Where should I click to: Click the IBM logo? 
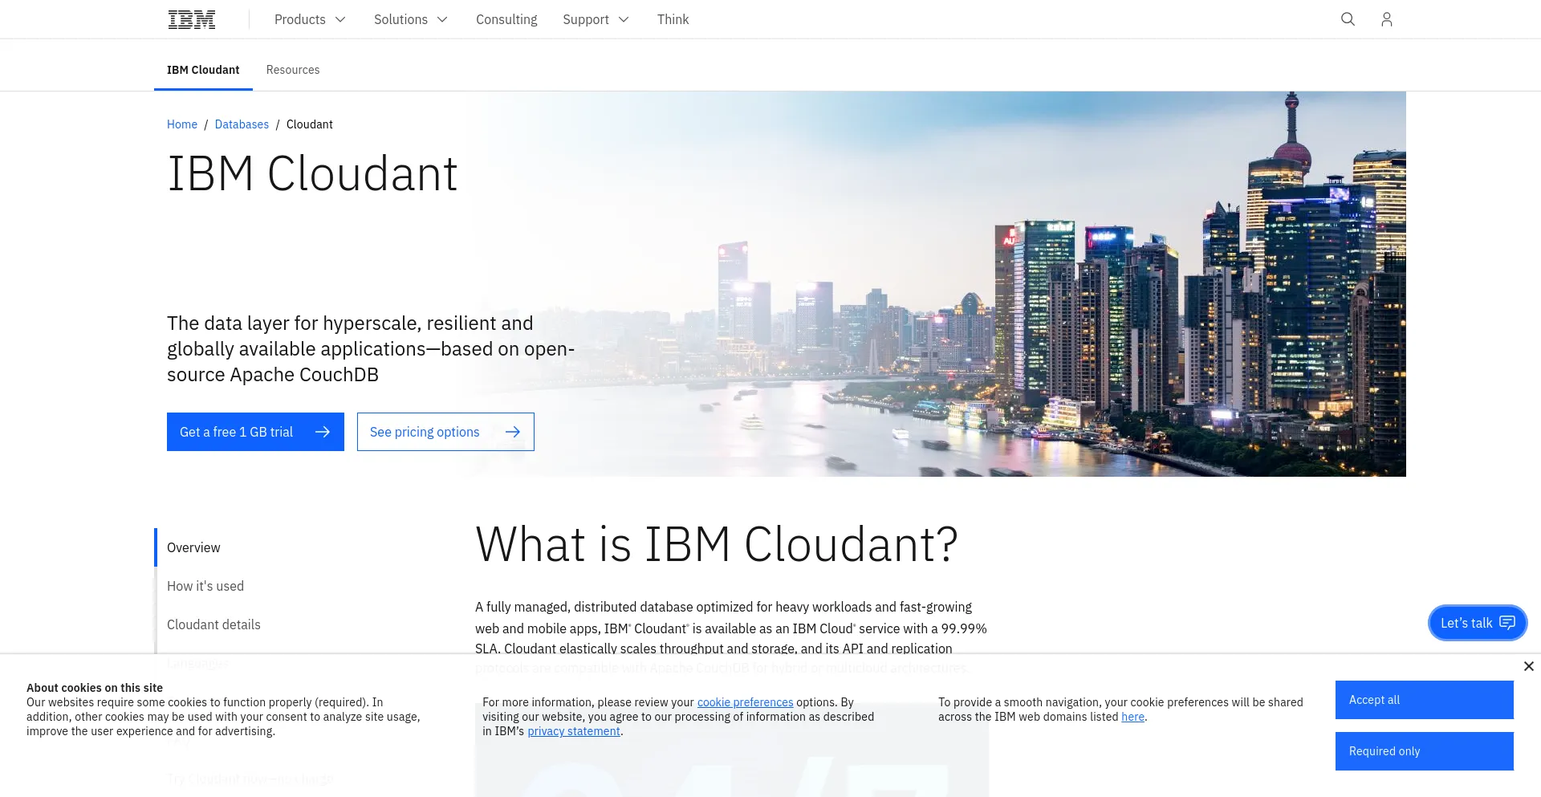[x=192, y=19]
